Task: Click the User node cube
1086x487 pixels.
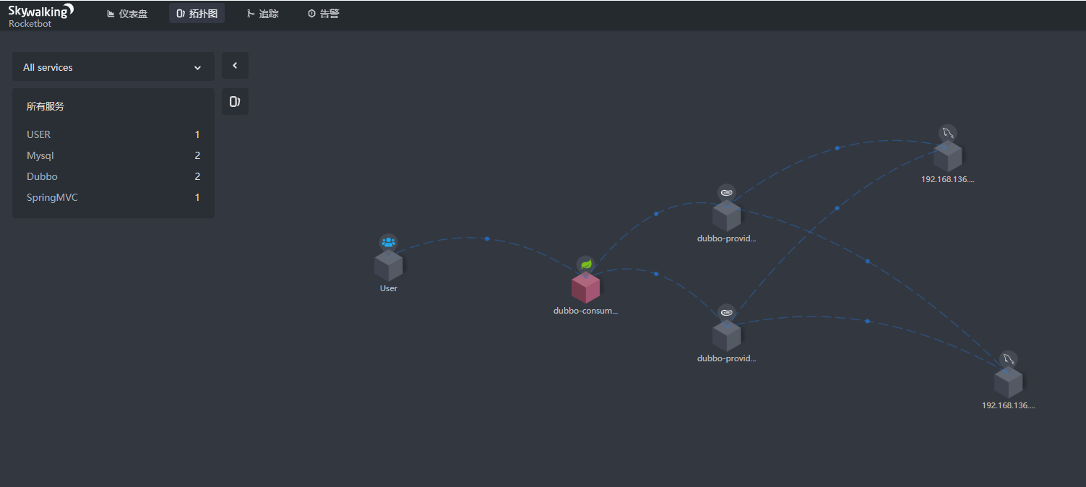Action: coord(389,266)
